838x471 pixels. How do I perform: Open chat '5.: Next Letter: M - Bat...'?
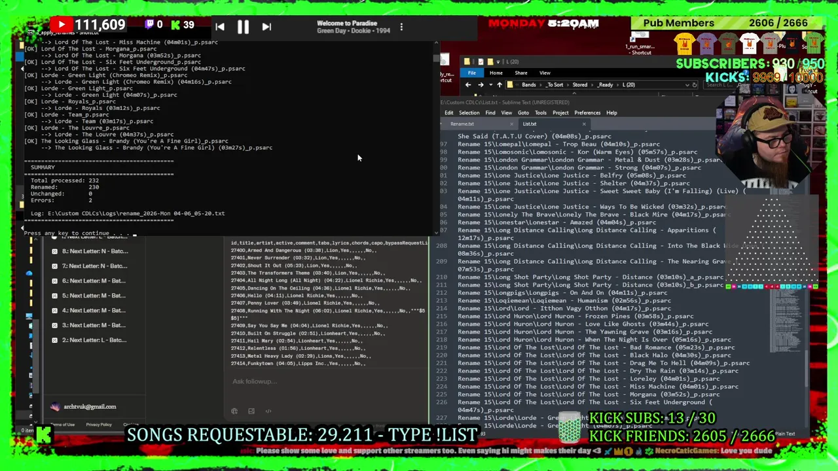click(x=94, y=296)
